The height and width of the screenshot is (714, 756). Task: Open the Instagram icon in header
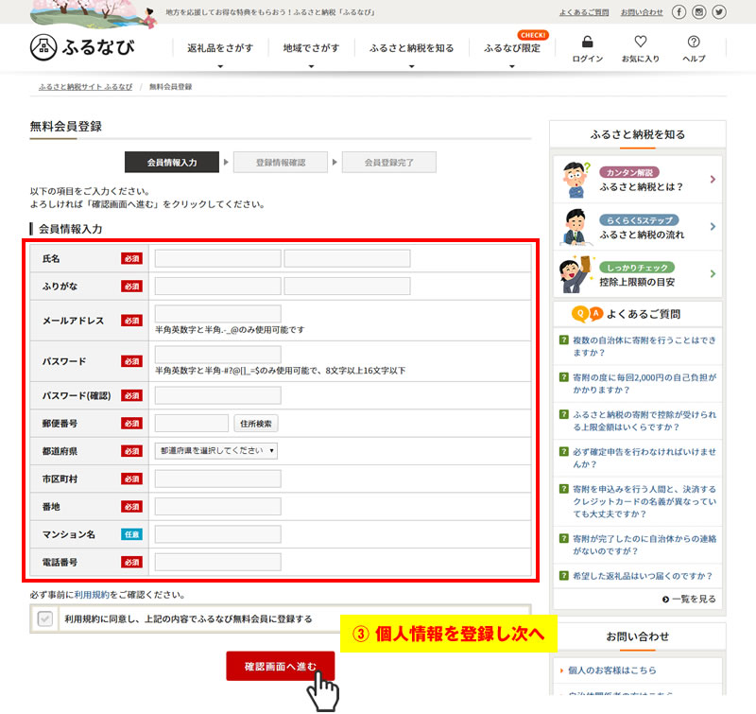click(699, 12)
